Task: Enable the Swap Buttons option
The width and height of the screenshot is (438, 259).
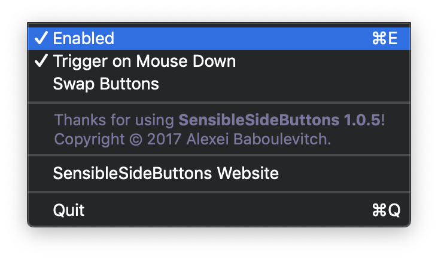Action: tap(106, 84)
